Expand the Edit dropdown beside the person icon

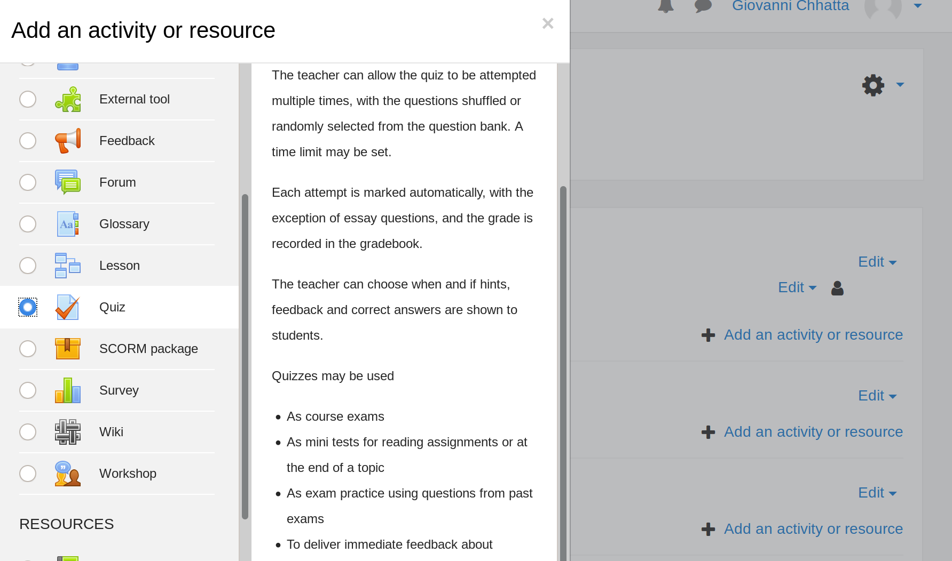pos(797,287)
